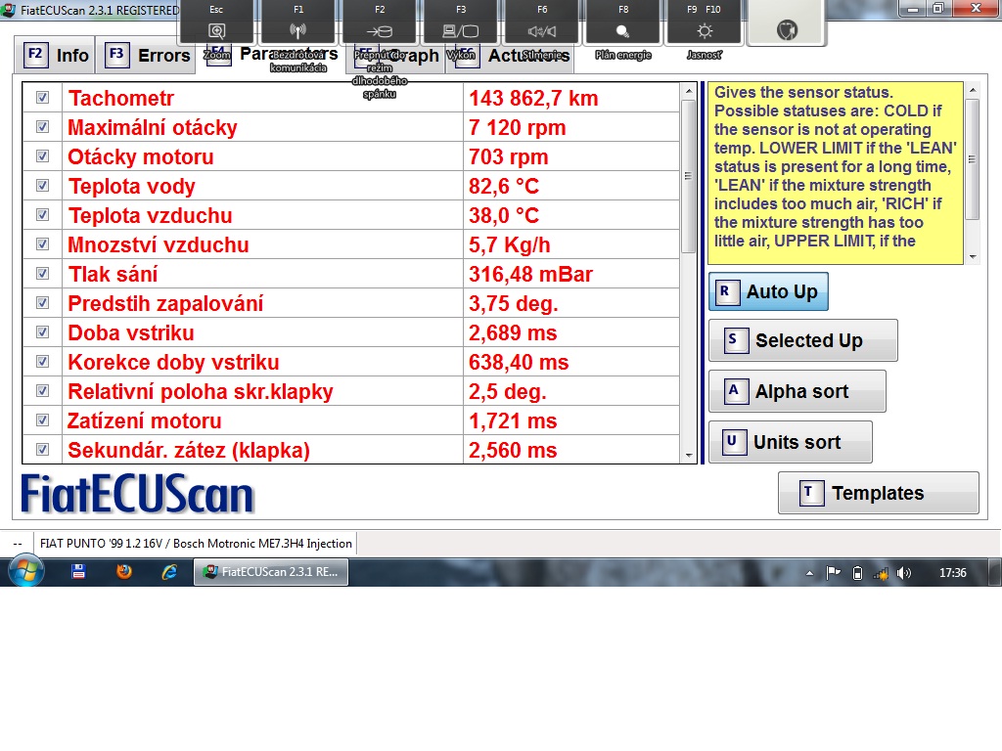Open Firefox from the taskbar
1002x751 pixels.
(x=124, y=572)
